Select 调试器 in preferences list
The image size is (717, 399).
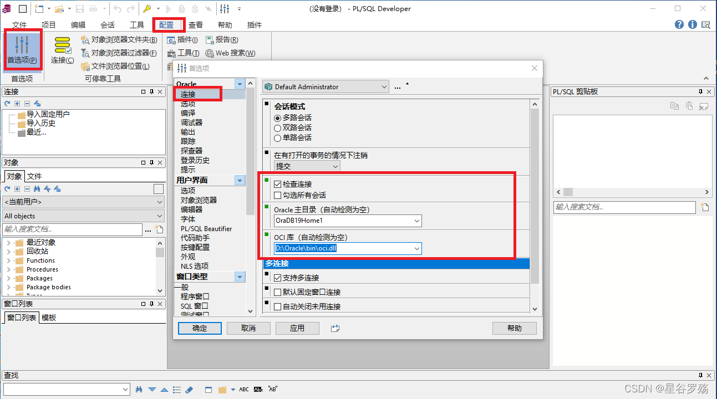[x=191, y=122]
